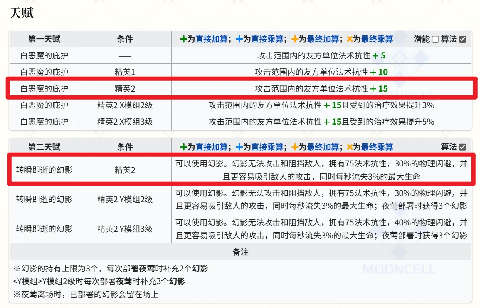The width and height of the screenshot is (481, 308).
Task: Open the 直接乘算 link in second table
Action: pyautogui.click(x=267, y=147)
